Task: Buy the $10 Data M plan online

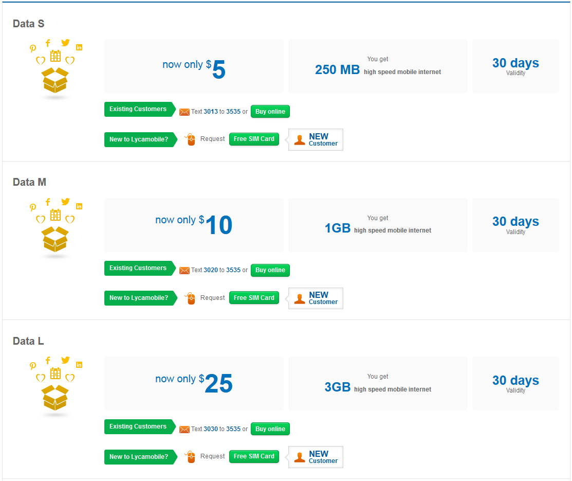Action: click(x=270, y=270)
